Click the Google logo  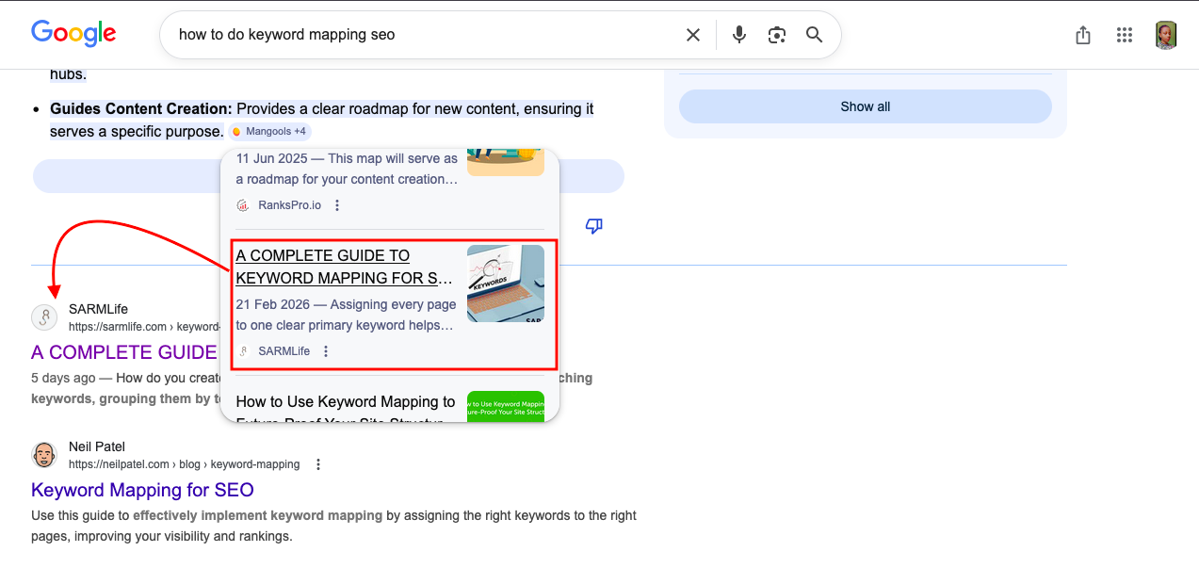[x=73, y=34]
